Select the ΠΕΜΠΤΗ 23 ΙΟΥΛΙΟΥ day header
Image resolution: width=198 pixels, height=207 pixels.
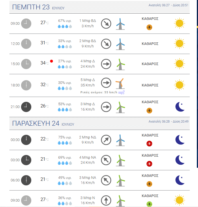(x=38, y=7)
